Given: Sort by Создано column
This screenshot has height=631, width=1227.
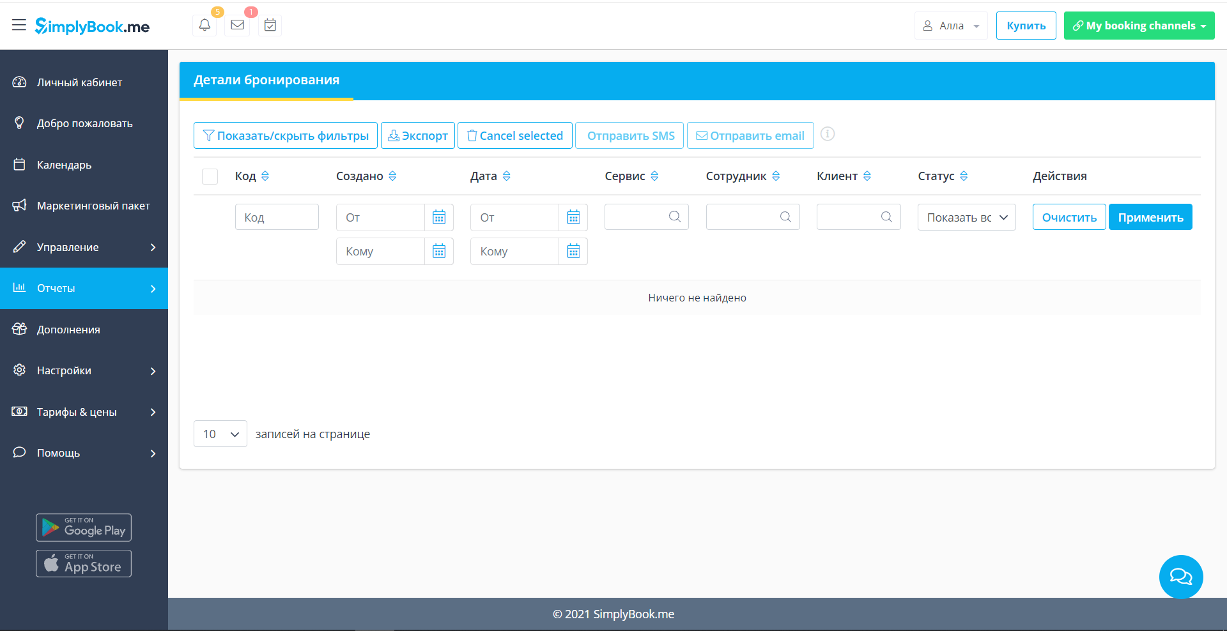Looking at the screenshot, I should (x=392, y=176).
